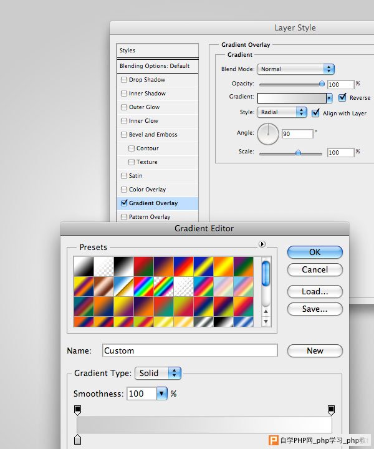Click OK in Gradient Editor
This screenshot has width=374, height=449.
(x=315, y=253)
